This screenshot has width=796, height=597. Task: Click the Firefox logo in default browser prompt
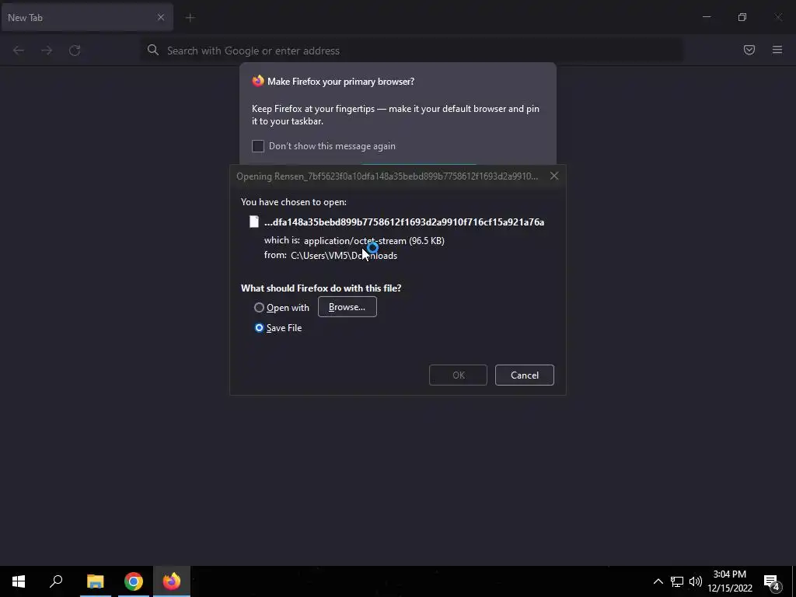pyautogui.click(x=258, y=81)
